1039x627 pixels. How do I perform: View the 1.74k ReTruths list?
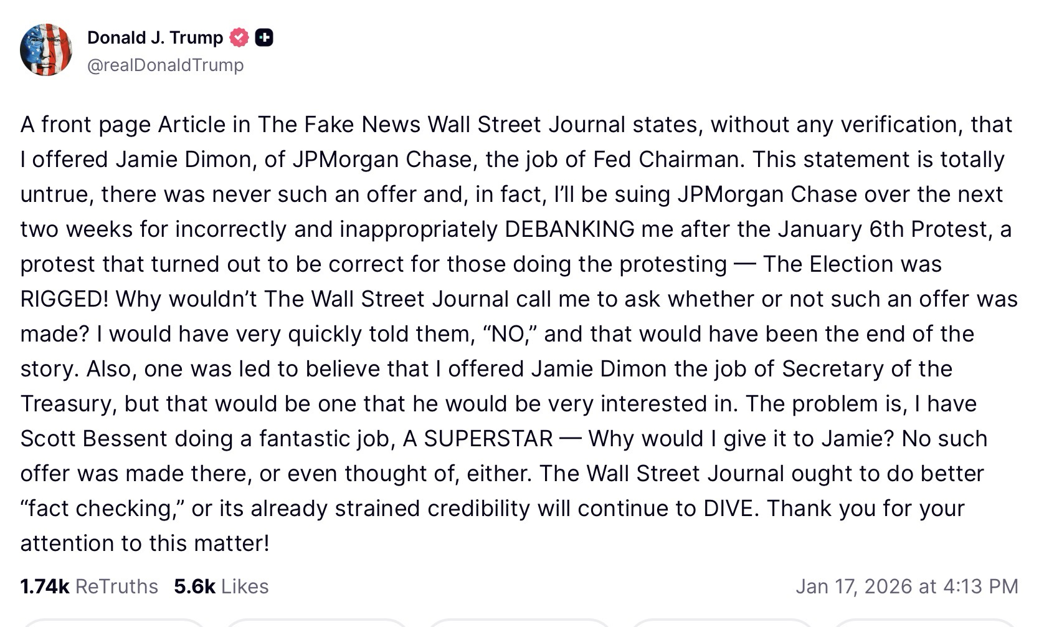[89, 586]
